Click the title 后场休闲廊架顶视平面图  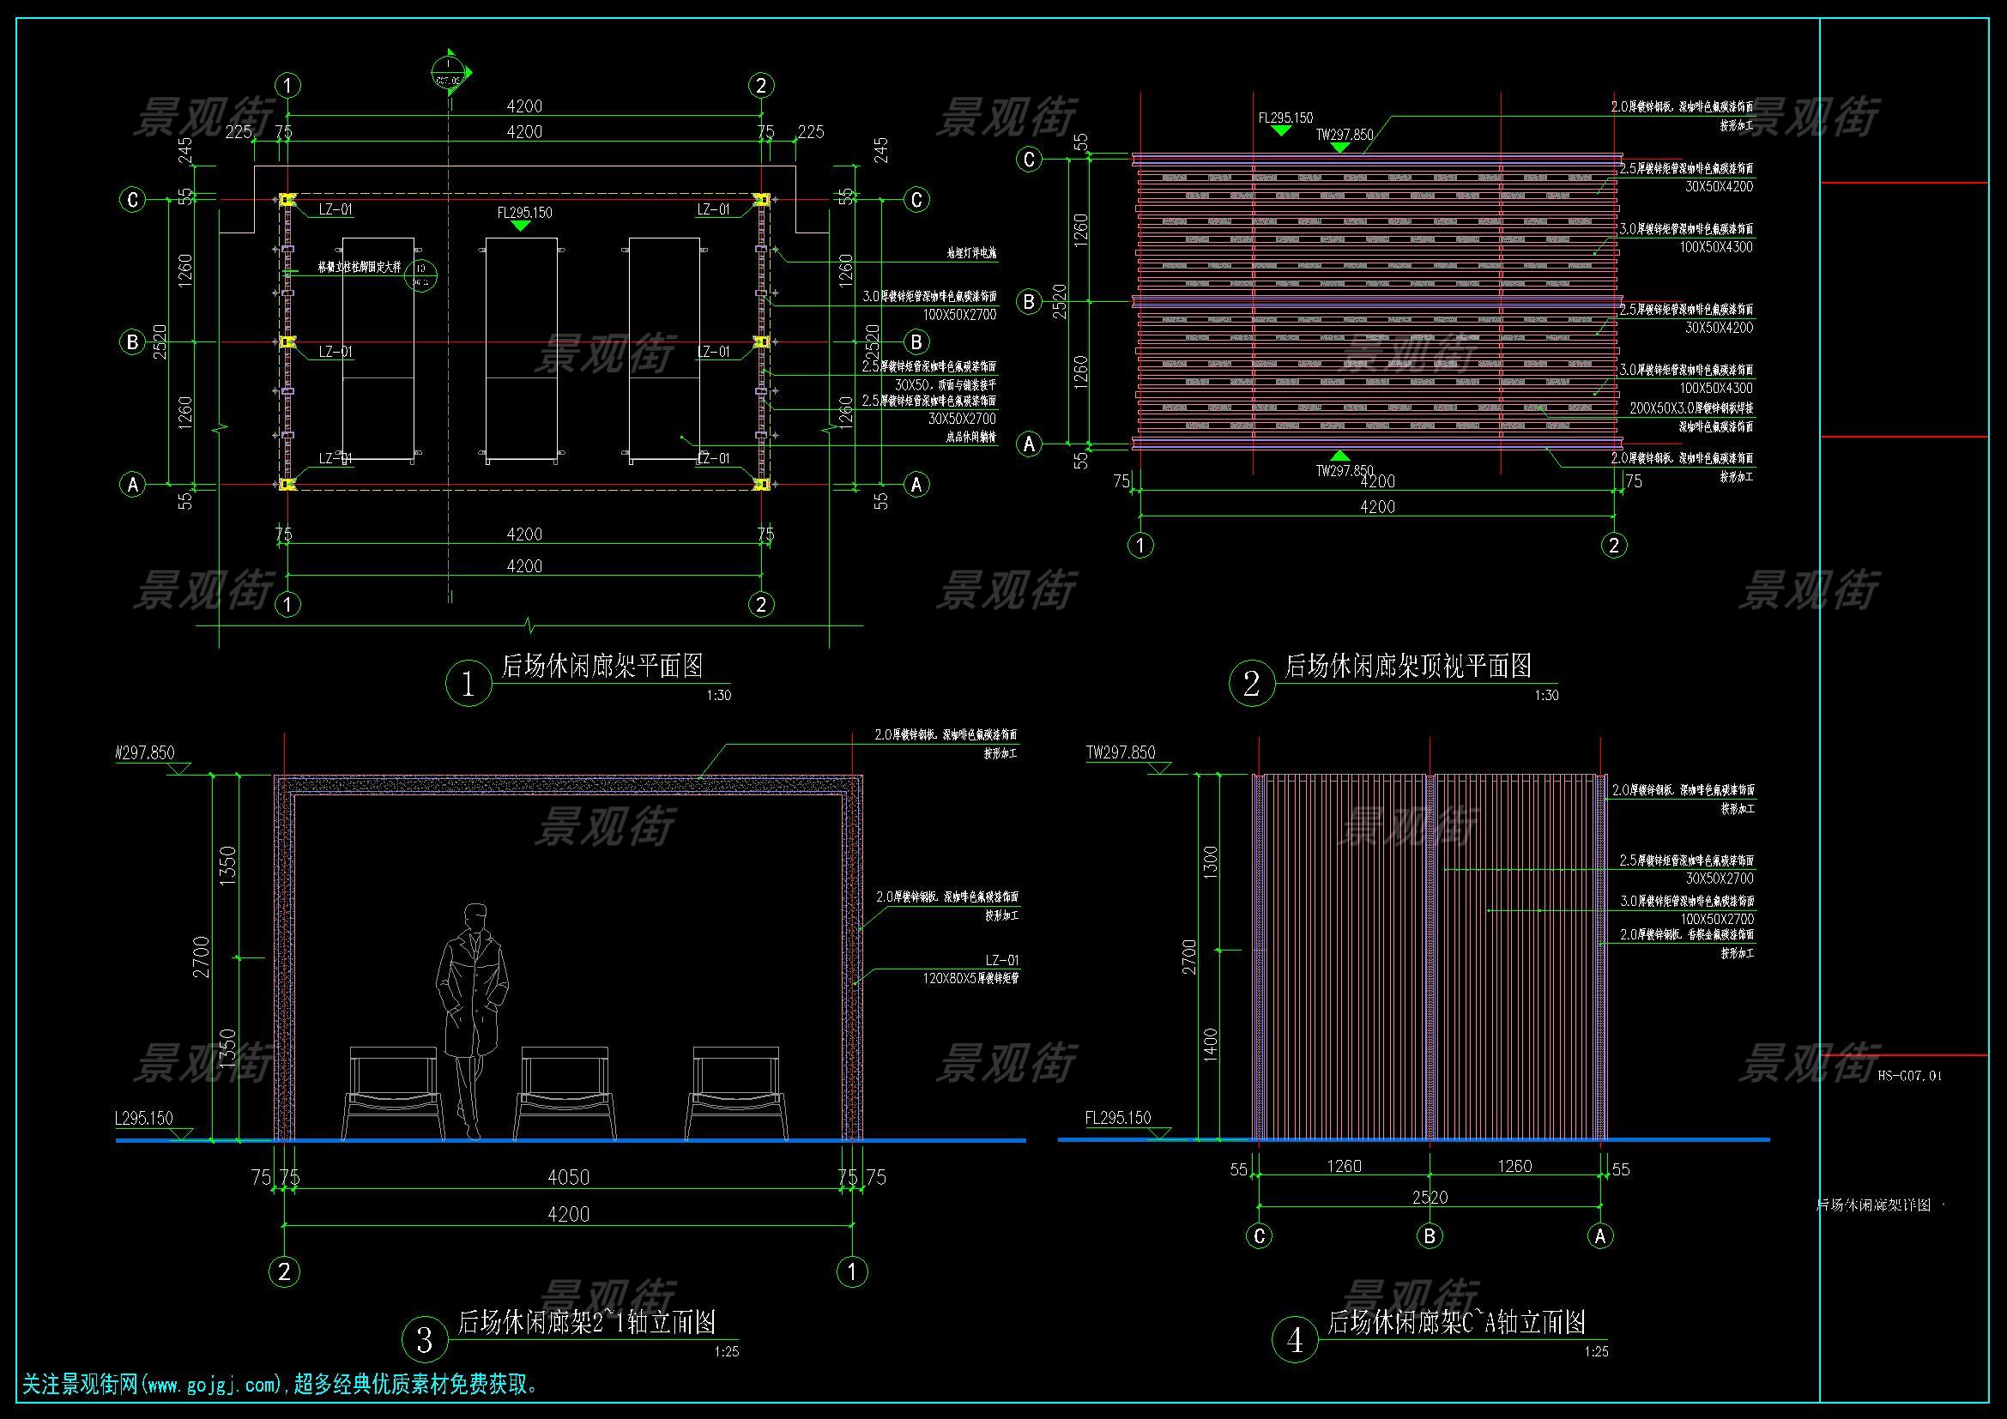pos(1407,667)
